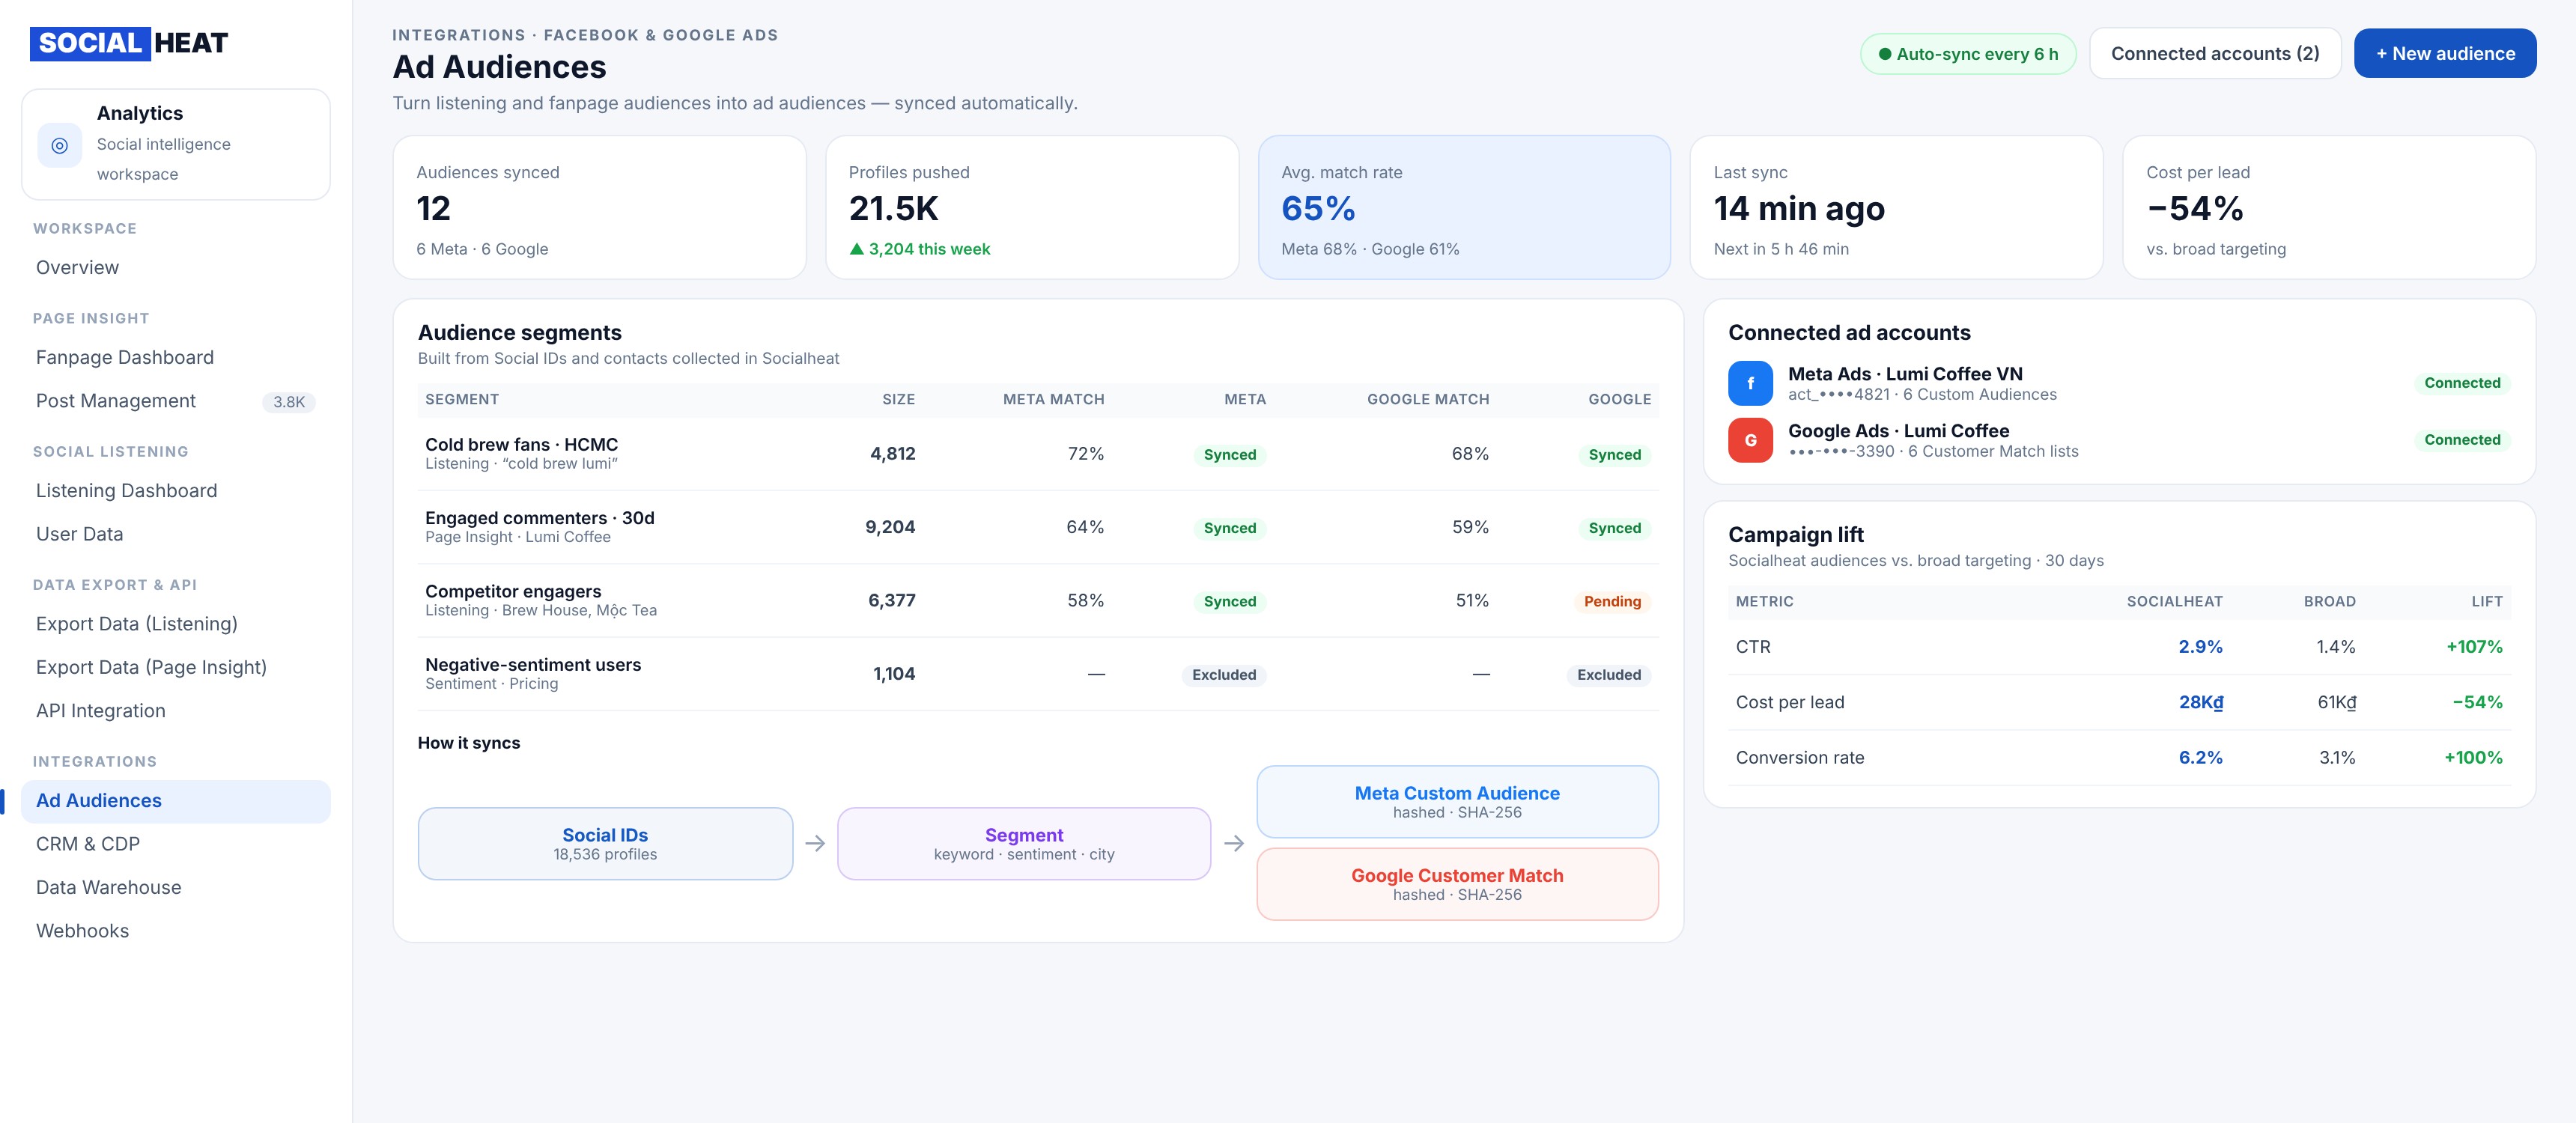The image size is (2576, 1123).
Task: Click the Analytics workspace card
Action: coord(176,144)
